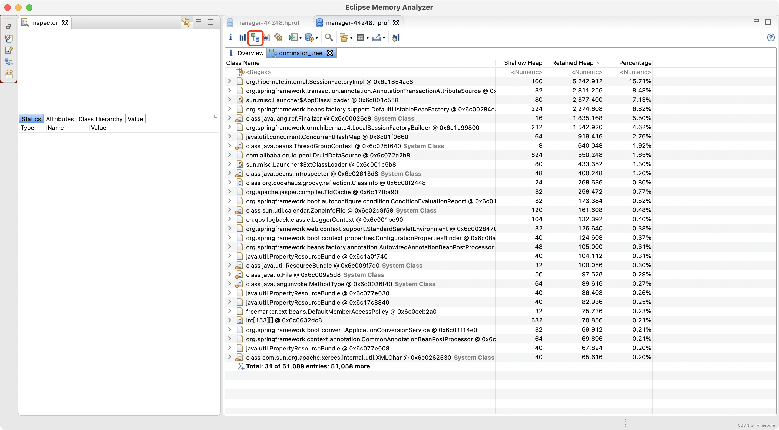Toggle the Class Hierarchy tab in inspector
The width and height of the screenshot is (779, 430).
click(x=100, y=119)
